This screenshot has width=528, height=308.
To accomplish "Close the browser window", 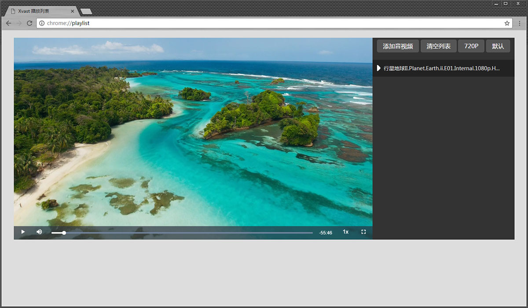I will (518, 4).
